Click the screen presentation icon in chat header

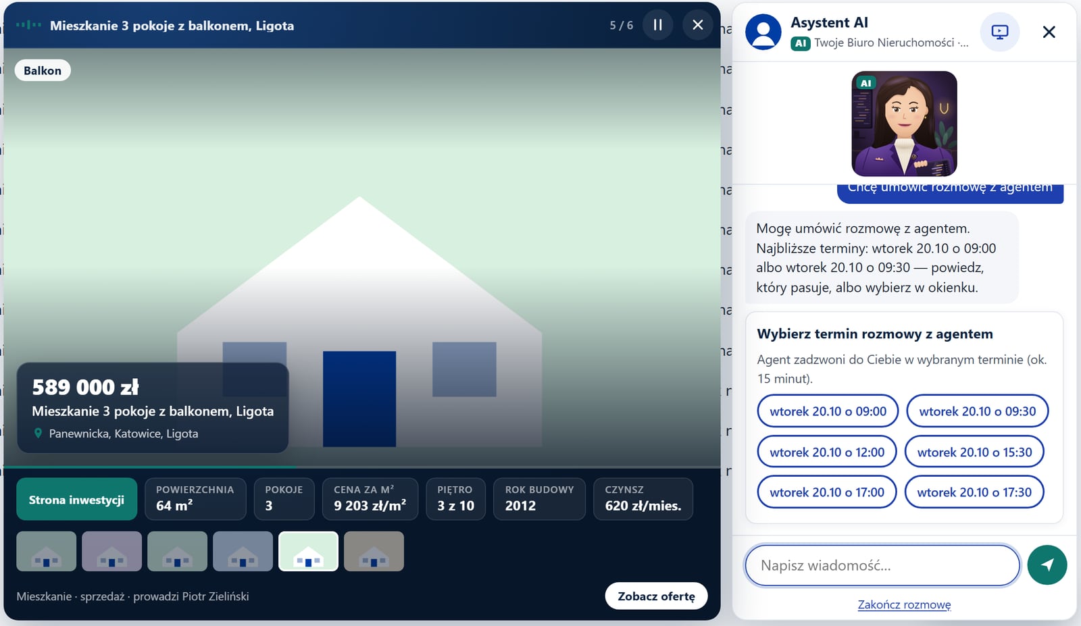coord(1000,32)
